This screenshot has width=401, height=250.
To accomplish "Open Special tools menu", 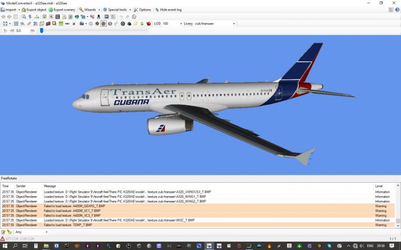I will click(x=115, y=10).
